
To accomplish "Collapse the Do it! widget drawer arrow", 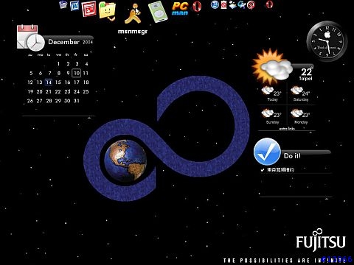I will [x=327, y=199].
